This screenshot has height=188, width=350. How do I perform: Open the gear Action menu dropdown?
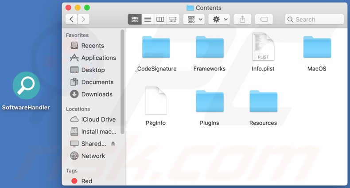point(219,20)
